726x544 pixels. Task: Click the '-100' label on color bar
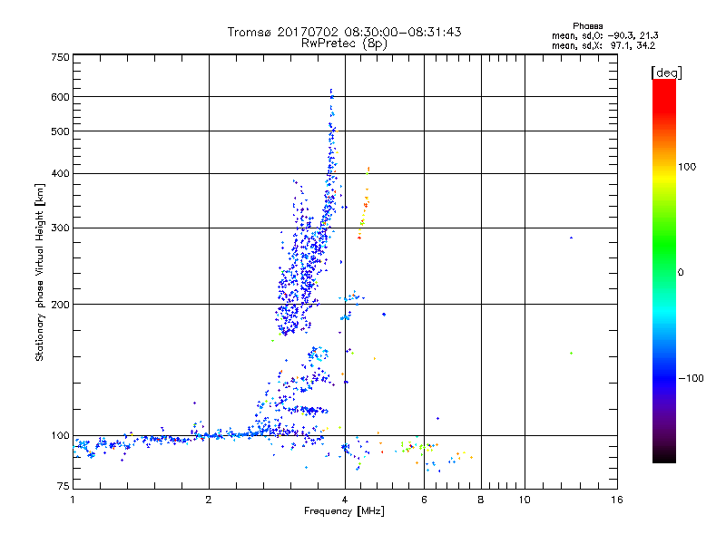click(691, 378)
